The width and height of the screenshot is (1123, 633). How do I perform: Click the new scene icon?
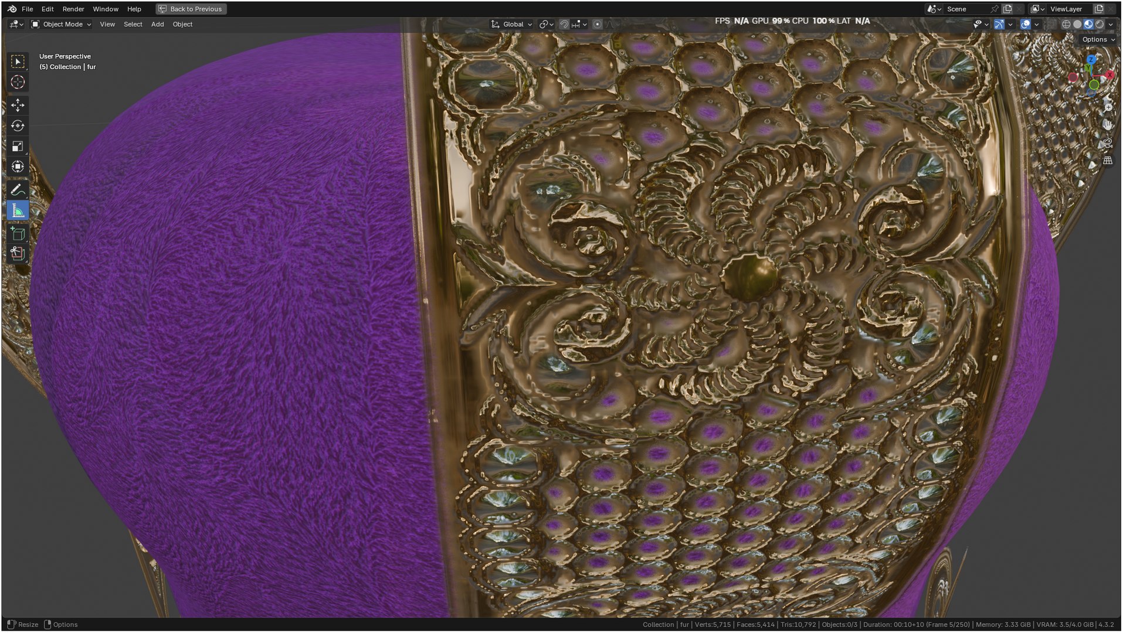(1007, 9)
